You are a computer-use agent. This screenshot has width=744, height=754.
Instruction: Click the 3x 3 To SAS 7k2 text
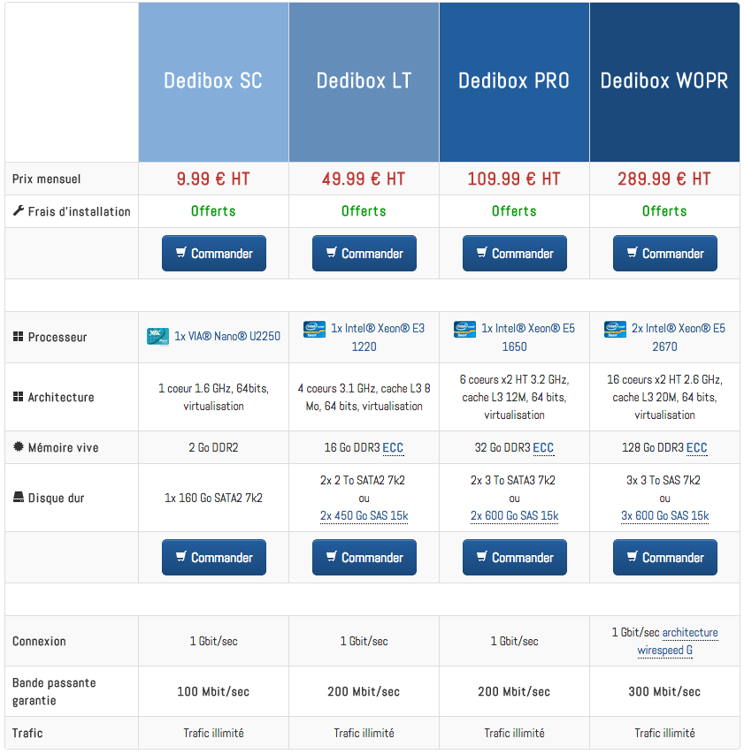663,480
